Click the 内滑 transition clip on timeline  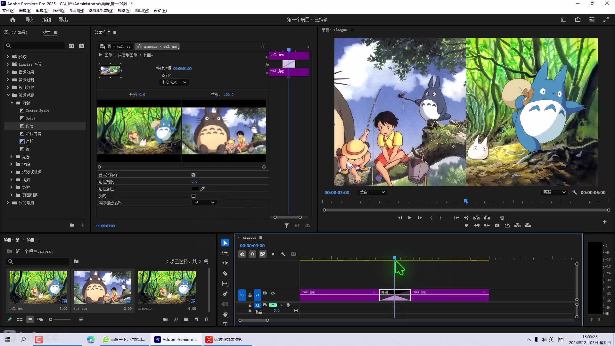click(x=395, y=295)
